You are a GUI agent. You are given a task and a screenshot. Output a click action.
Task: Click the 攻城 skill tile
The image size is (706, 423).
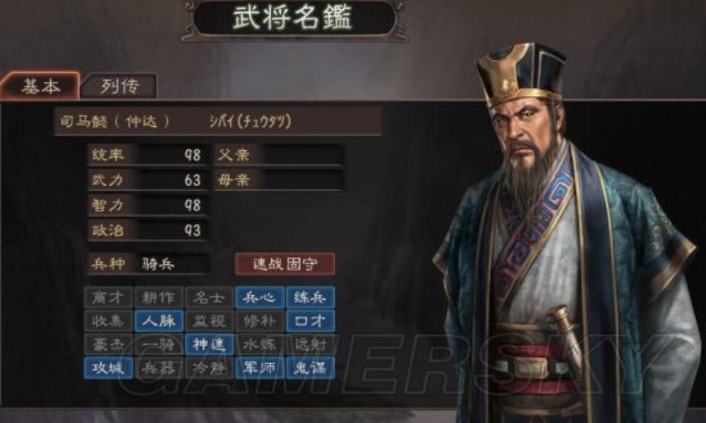click(x=108, y=368)
